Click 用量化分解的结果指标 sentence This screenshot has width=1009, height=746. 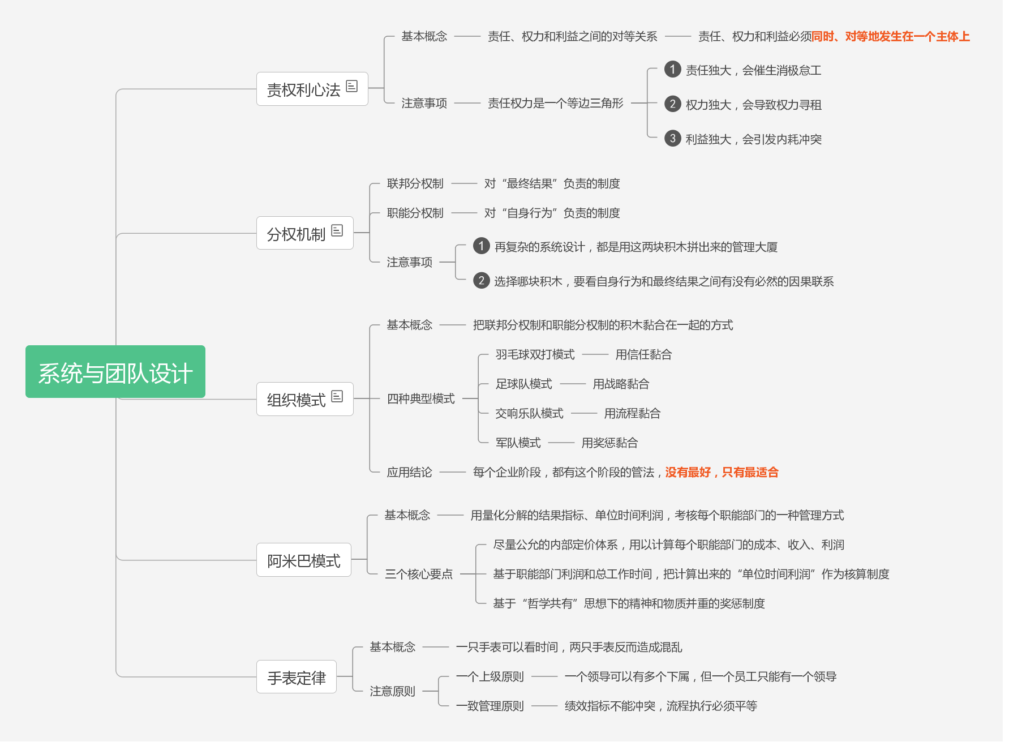(658, 515)
